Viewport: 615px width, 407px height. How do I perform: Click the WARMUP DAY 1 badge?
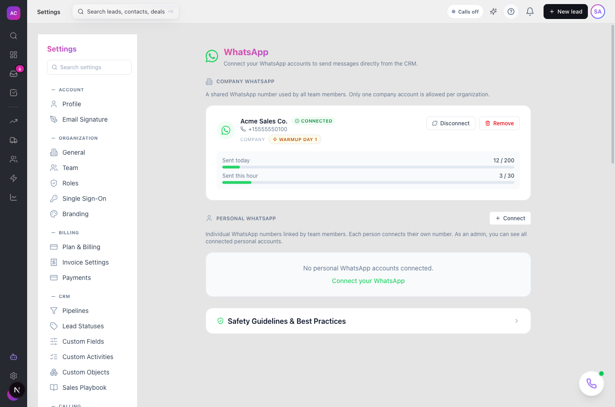(295, 139)
